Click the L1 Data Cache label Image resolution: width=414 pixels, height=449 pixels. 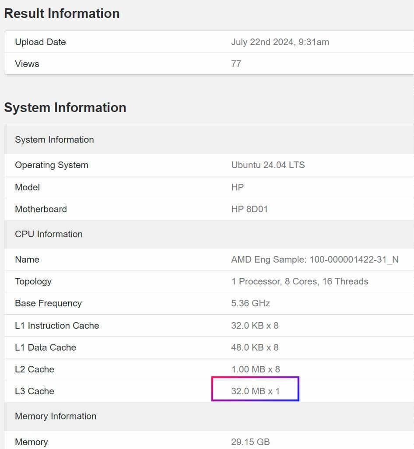(x=46, y=347)
